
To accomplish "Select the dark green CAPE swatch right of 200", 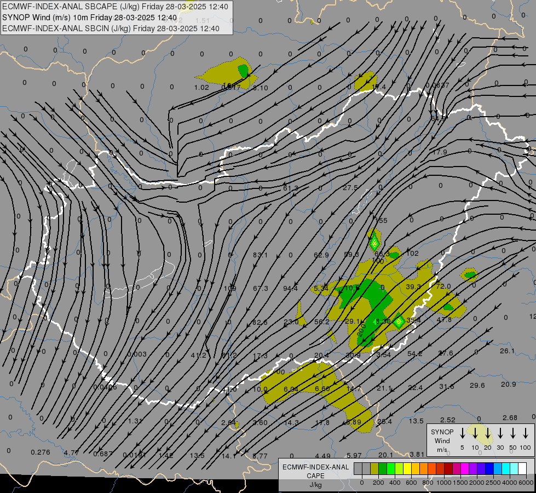I will [383, 469].
